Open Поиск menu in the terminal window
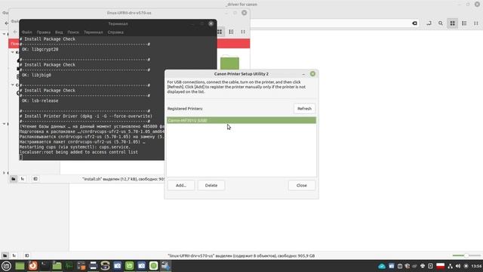 (x=73, y=32)
